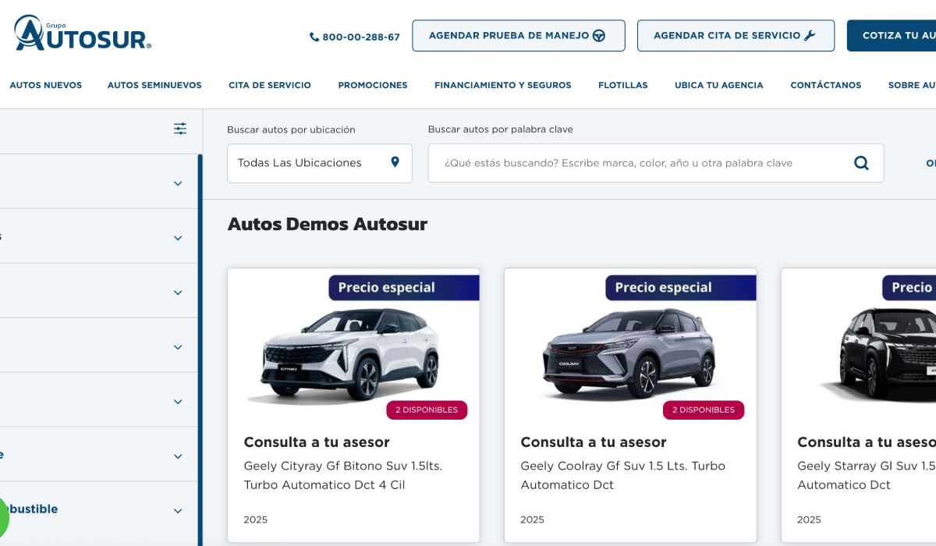Click Agendar Prueba de Manejo button

(519, 36)
